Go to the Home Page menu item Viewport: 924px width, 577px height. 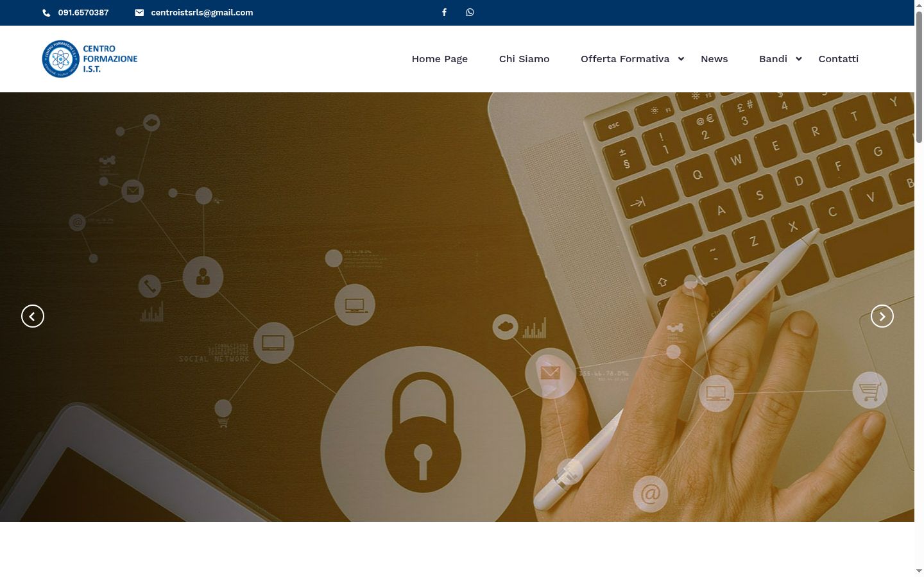tap(440, 59)
